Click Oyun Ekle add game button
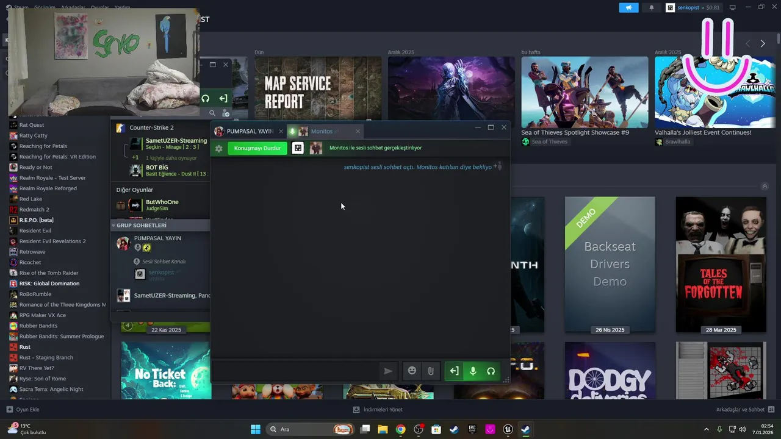781x439 pixels. [x=23, y=409]
